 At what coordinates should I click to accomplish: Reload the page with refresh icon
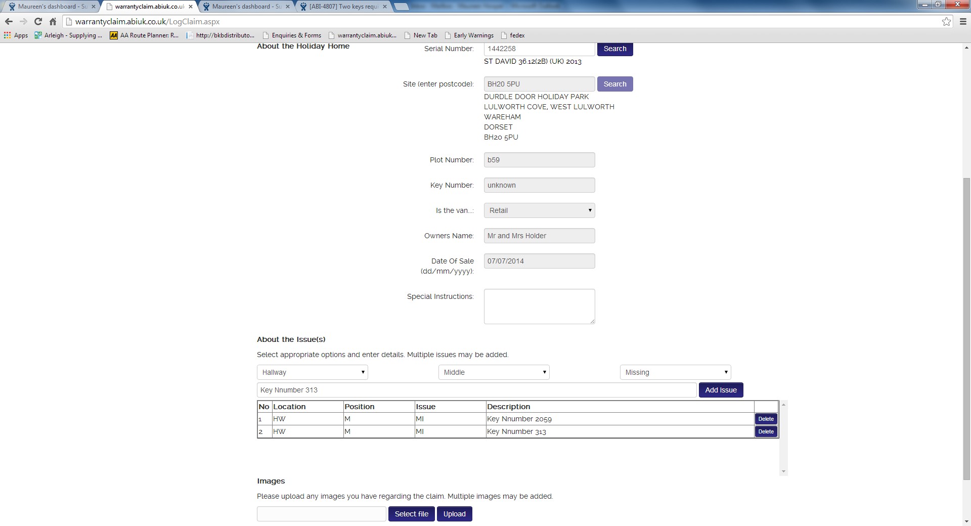point(38,22)
